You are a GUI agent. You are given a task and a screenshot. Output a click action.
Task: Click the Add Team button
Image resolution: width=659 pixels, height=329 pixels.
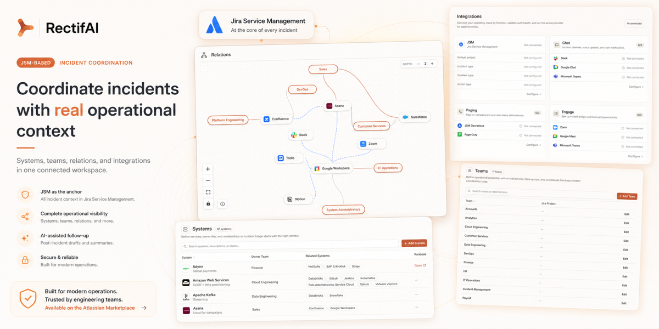(x=627, y=196)
